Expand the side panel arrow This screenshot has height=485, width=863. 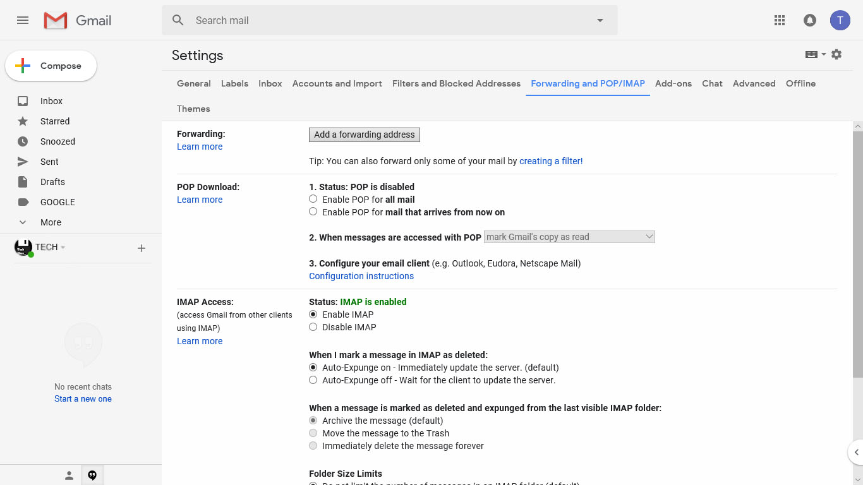(x=856, y=452)
